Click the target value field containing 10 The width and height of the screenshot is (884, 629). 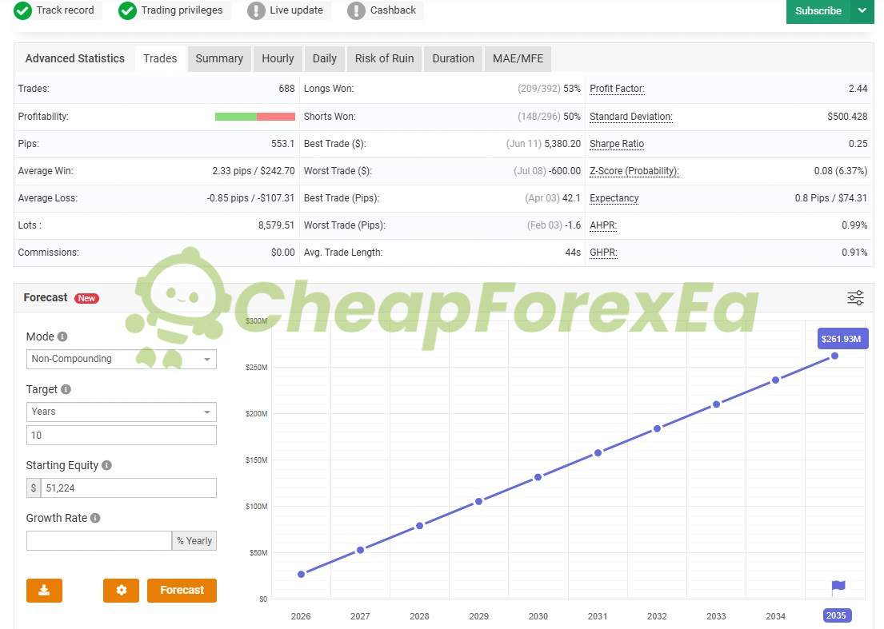coord(122,436)
